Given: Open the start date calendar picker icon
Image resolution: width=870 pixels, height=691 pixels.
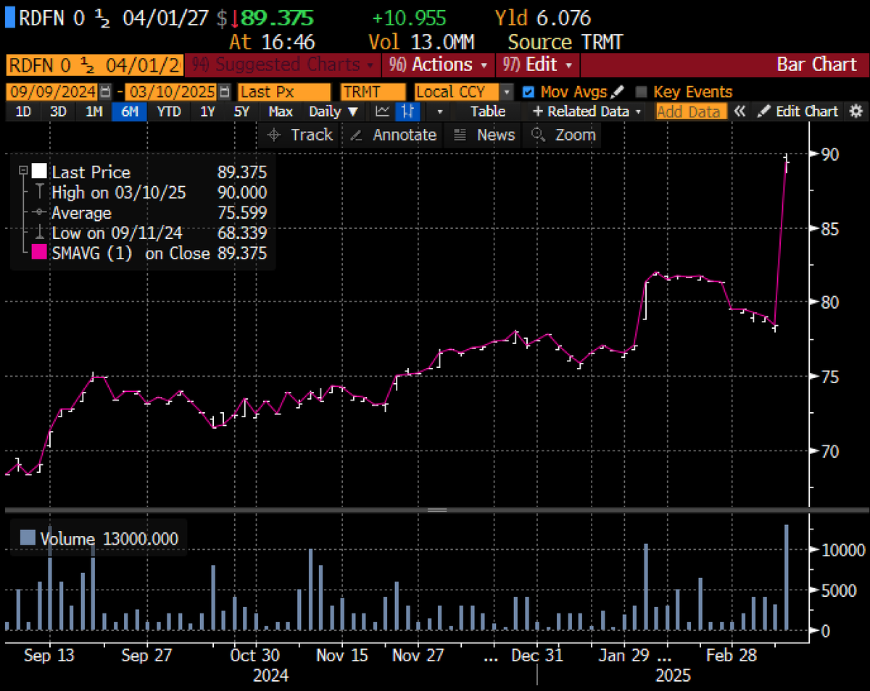Looking at the screenshot, I should click(106, 92).
